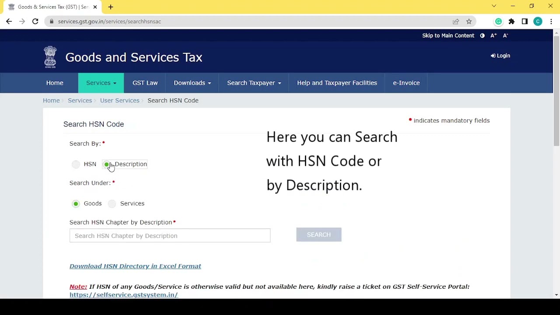560x315 pixels.
Task: Share this page icon in address bar
Action: [x=456, y=21]
